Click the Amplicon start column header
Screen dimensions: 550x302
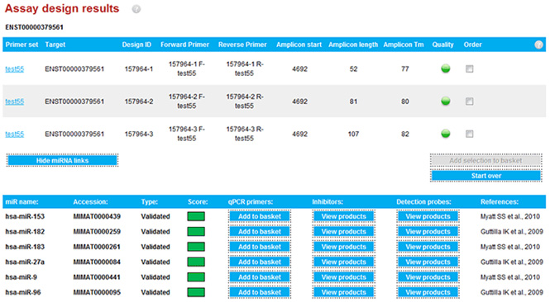tap(299, 45)
